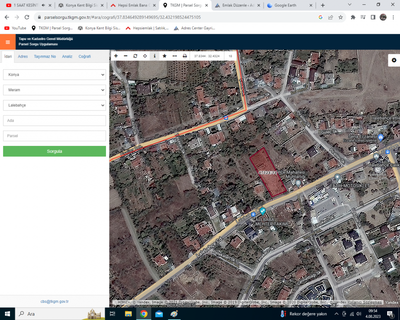Open File Explorer from taskbar
This screenshot has height=320, width=400.
(128, 314)
